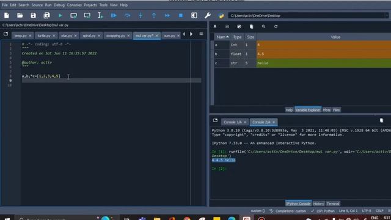Open Preferences wrench icon
The width and height of the screenshot is (391, 220).
tap(208, 15)
